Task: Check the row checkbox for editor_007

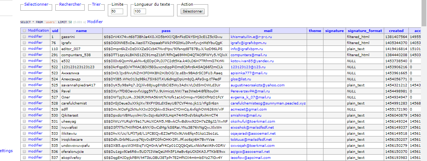Action: point(25,49)
